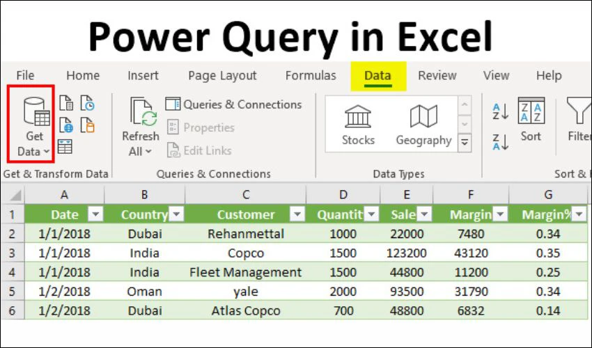This screenshot has width=592, height=348.
Task: Open the Recent Sources icon
Action: coord(88,103)
